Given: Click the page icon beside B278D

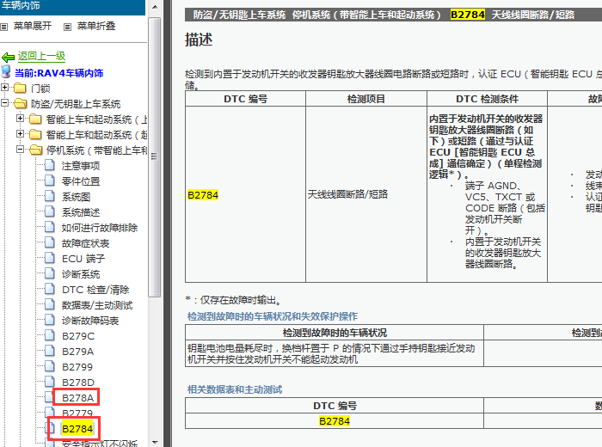Looking at the screenshot, I should (x=50, y=382).
